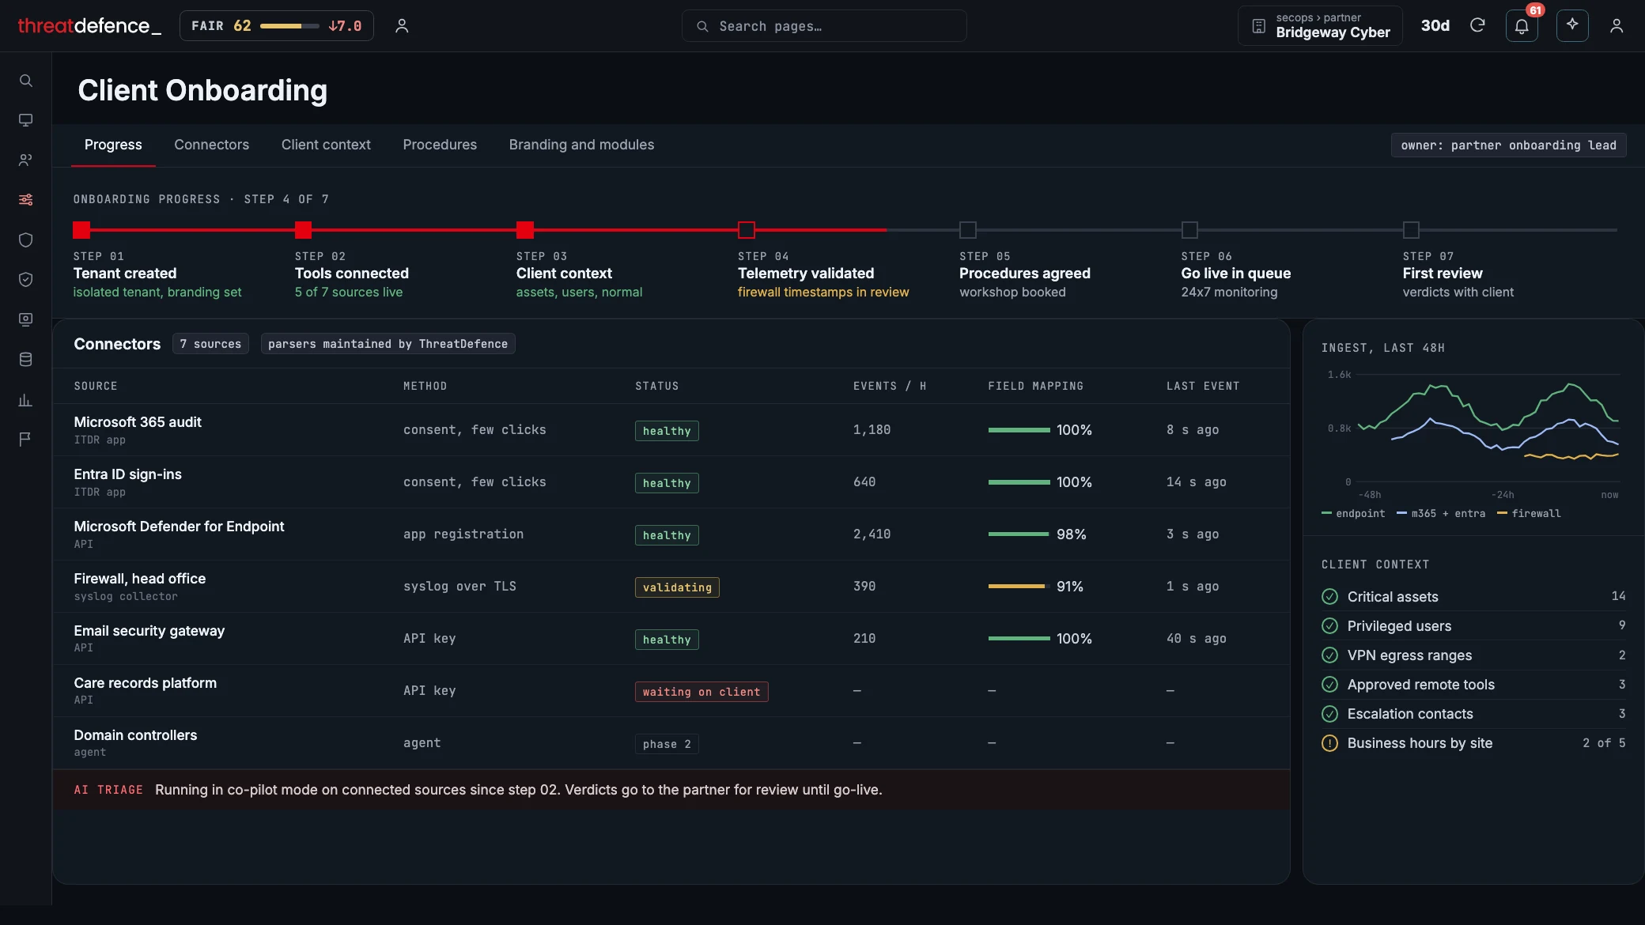The image size is (1645, 925).
Task: Open the database icon in the sidebar
Action: 25,360
